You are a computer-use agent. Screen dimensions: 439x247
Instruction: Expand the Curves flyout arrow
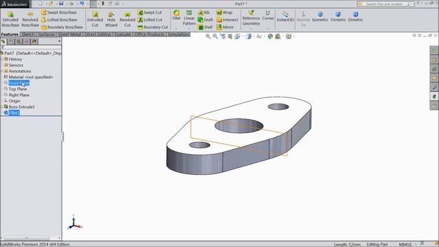tap(268, 29)
